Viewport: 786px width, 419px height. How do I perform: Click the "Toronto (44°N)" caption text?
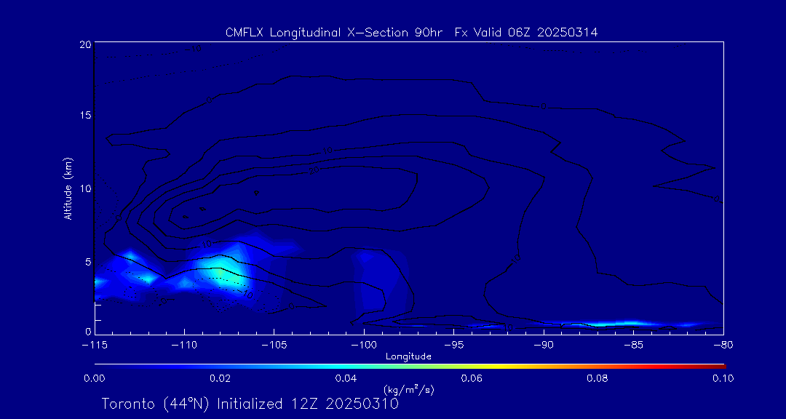[x=156, y=404]
